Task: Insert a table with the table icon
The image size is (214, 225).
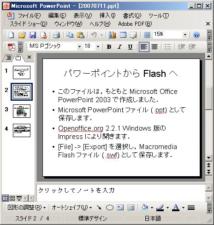Action: (x=123, y=35)
